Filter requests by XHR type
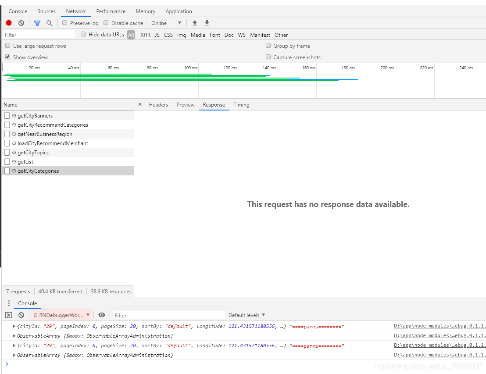This screenshot has height=374, width=486. pyautogui.click(x=145, y=35)
